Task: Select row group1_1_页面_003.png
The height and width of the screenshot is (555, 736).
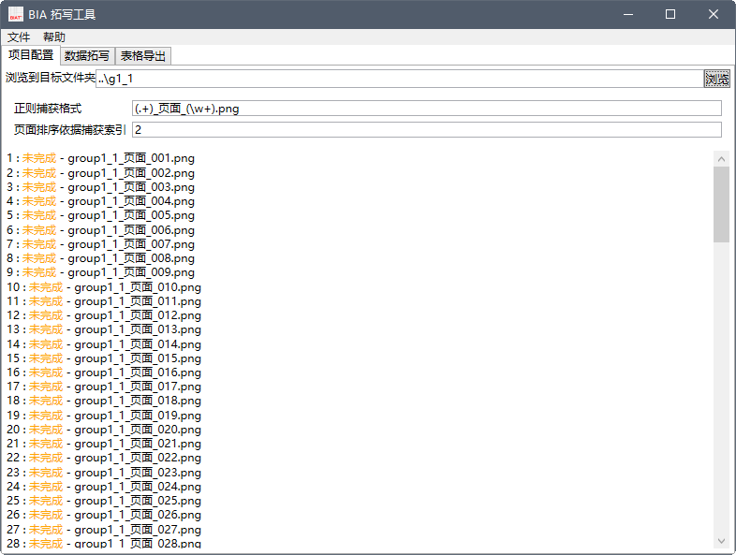Action: 101,187
